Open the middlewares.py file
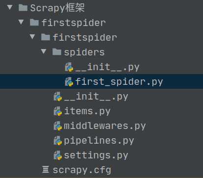Viewport: 203px width, 178px height. [104, 126]
